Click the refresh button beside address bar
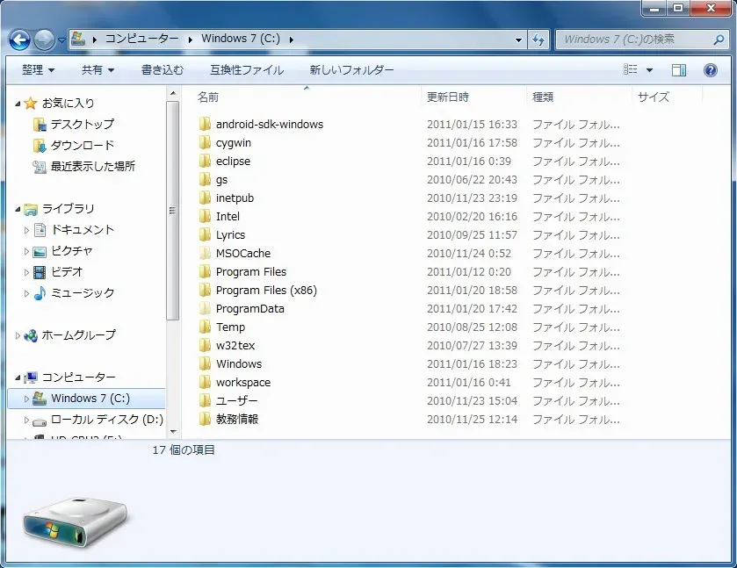737x568 pixels. click(538, 40)
